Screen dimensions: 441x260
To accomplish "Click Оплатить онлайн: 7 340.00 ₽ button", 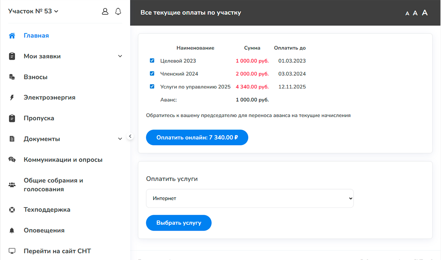I will click(x=197, y=137).
